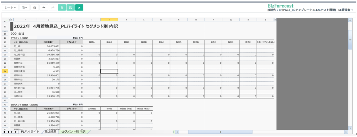The width and height of the screenshot is (357, 137).
Task: Click the green trash delete icon
Action: (x=62, y=7)
